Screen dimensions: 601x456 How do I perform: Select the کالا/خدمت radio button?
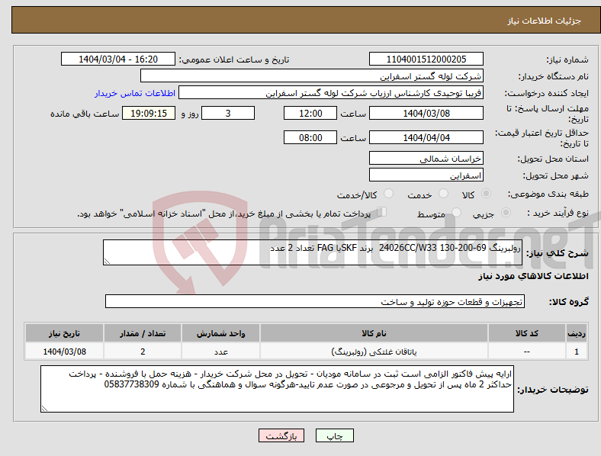click(389, 194)
